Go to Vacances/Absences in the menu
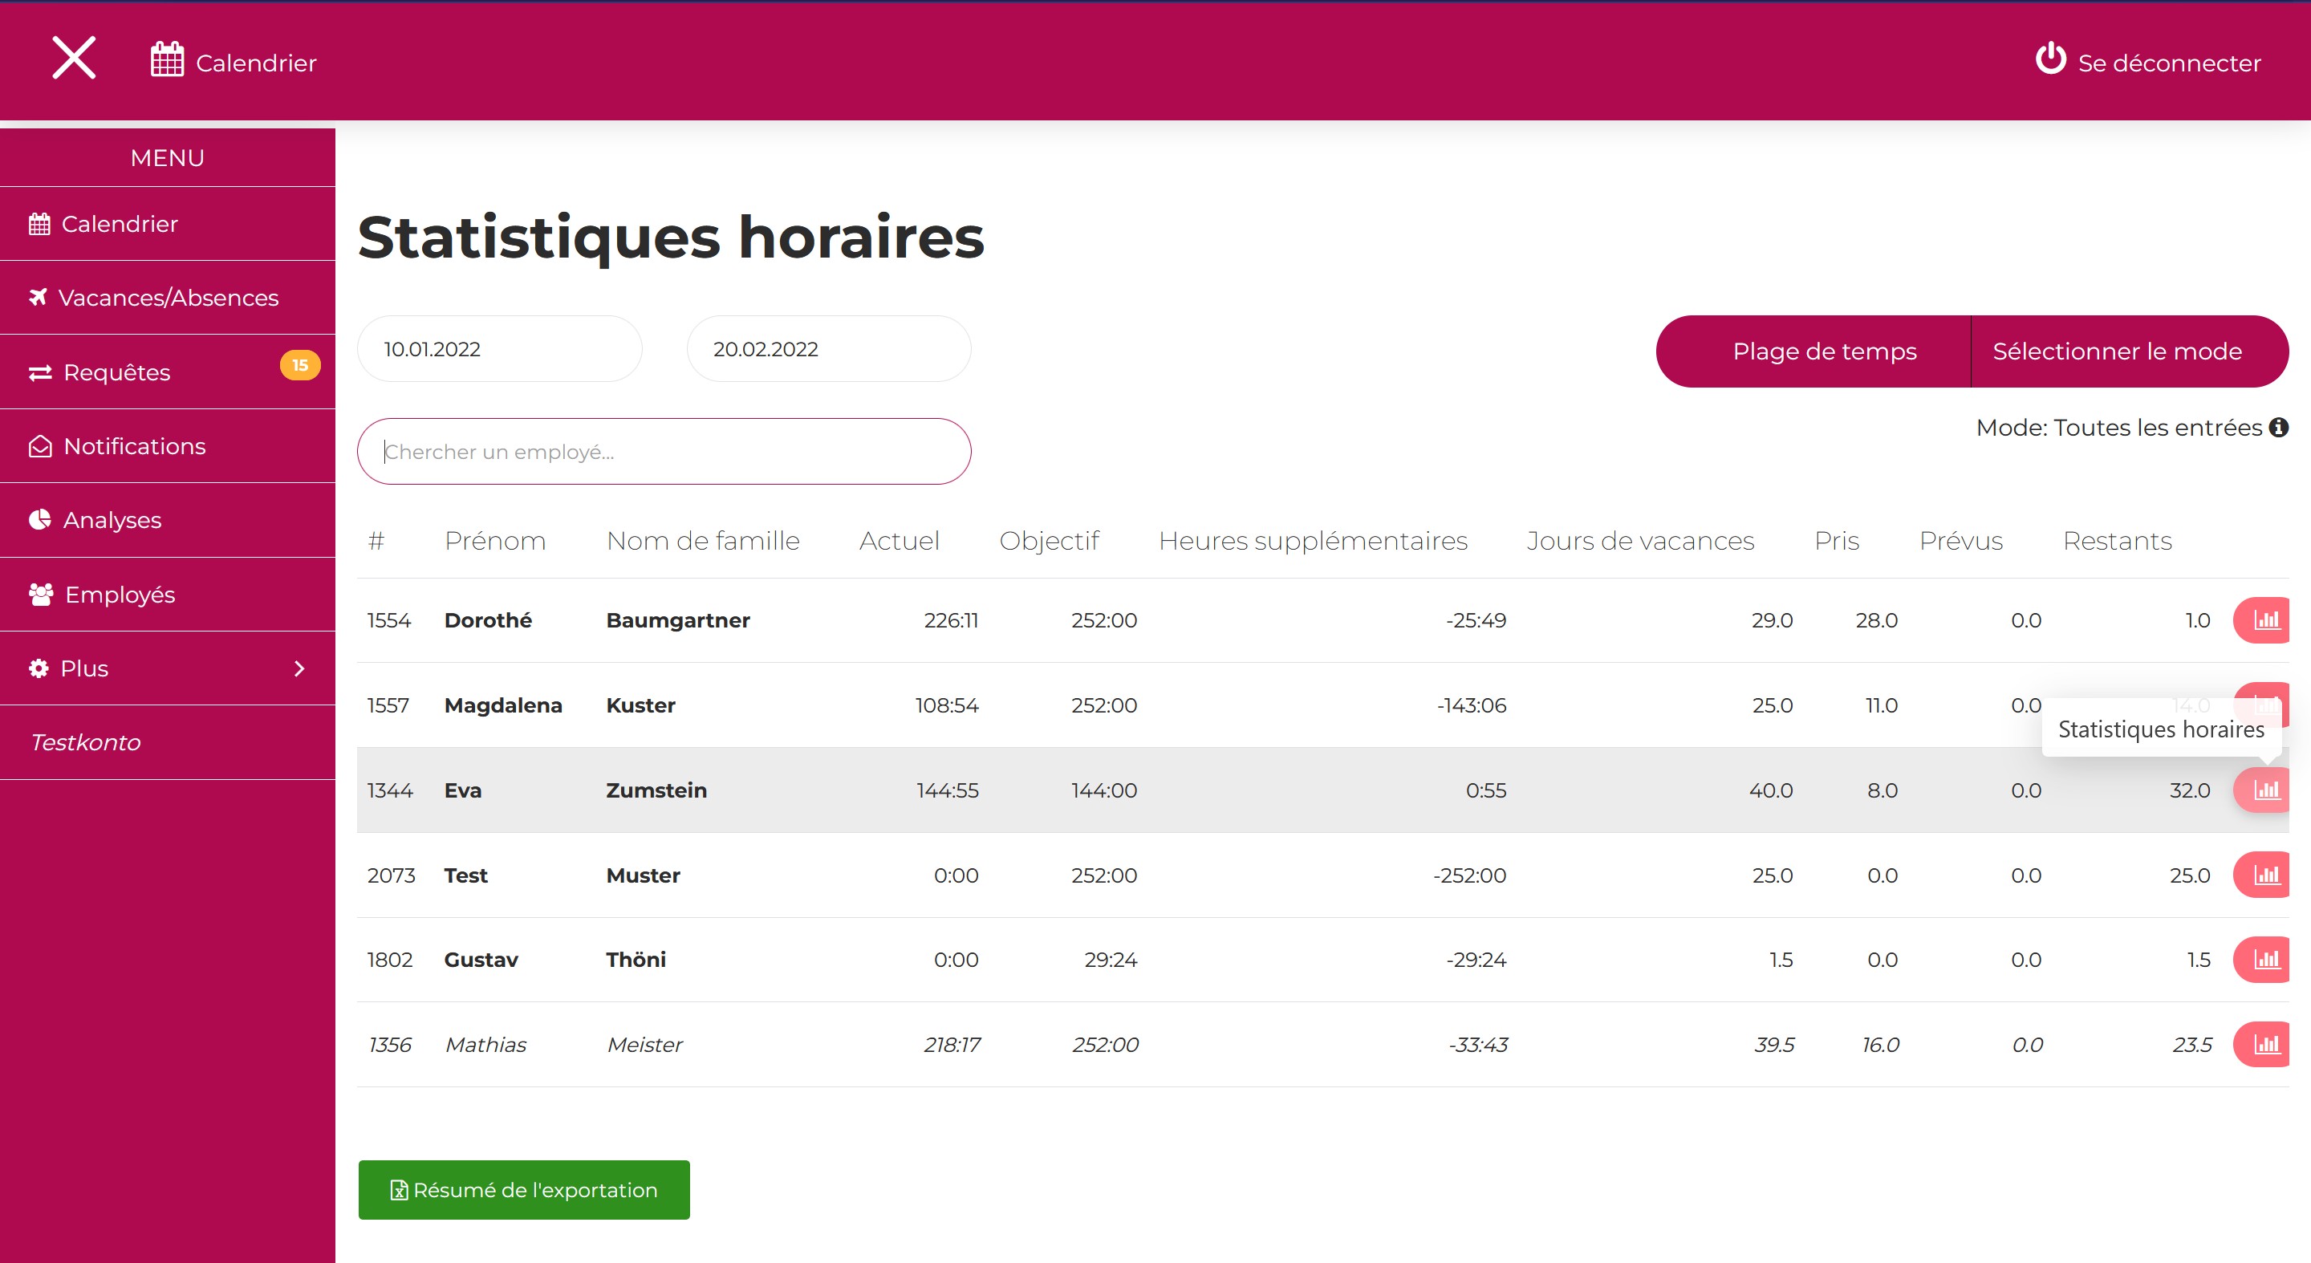 [x=168, y=298]
